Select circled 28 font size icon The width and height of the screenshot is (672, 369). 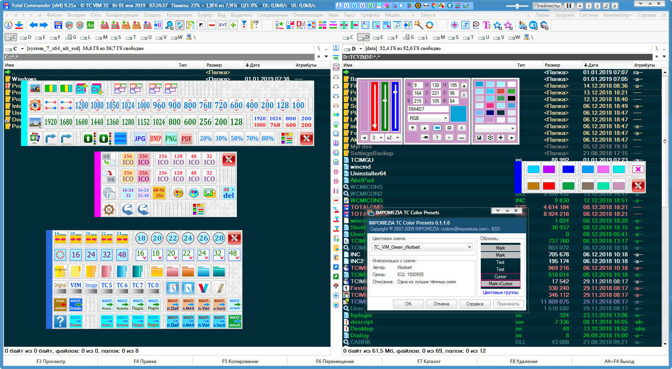219,238
